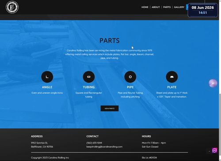Open the Gallery menu item
This screenshot has height=161, width=221.
pos(179,7)
